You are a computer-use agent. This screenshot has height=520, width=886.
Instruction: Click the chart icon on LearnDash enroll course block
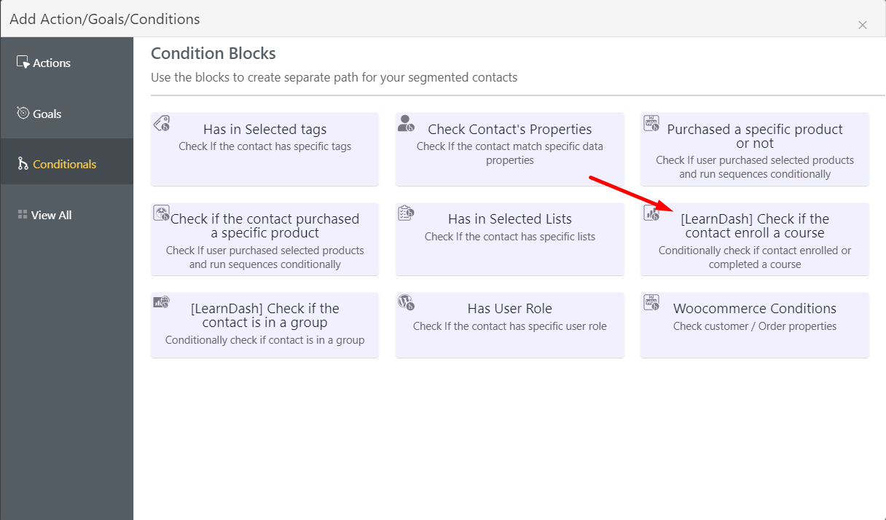coord(651,213)
